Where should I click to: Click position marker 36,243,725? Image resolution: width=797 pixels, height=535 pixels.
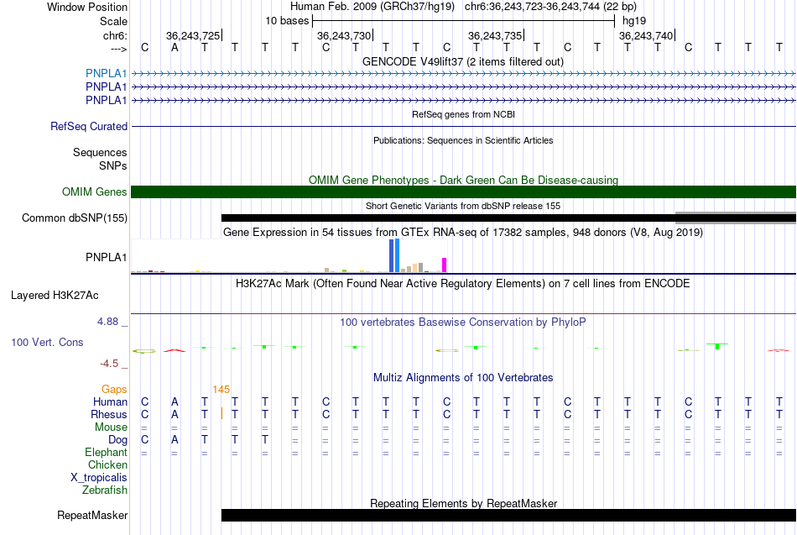(193, 35)
